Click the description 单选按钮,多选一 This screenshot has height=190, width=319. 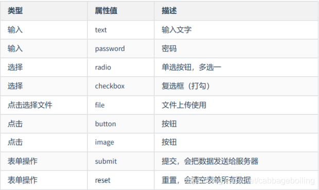click(x=191, y=67)
